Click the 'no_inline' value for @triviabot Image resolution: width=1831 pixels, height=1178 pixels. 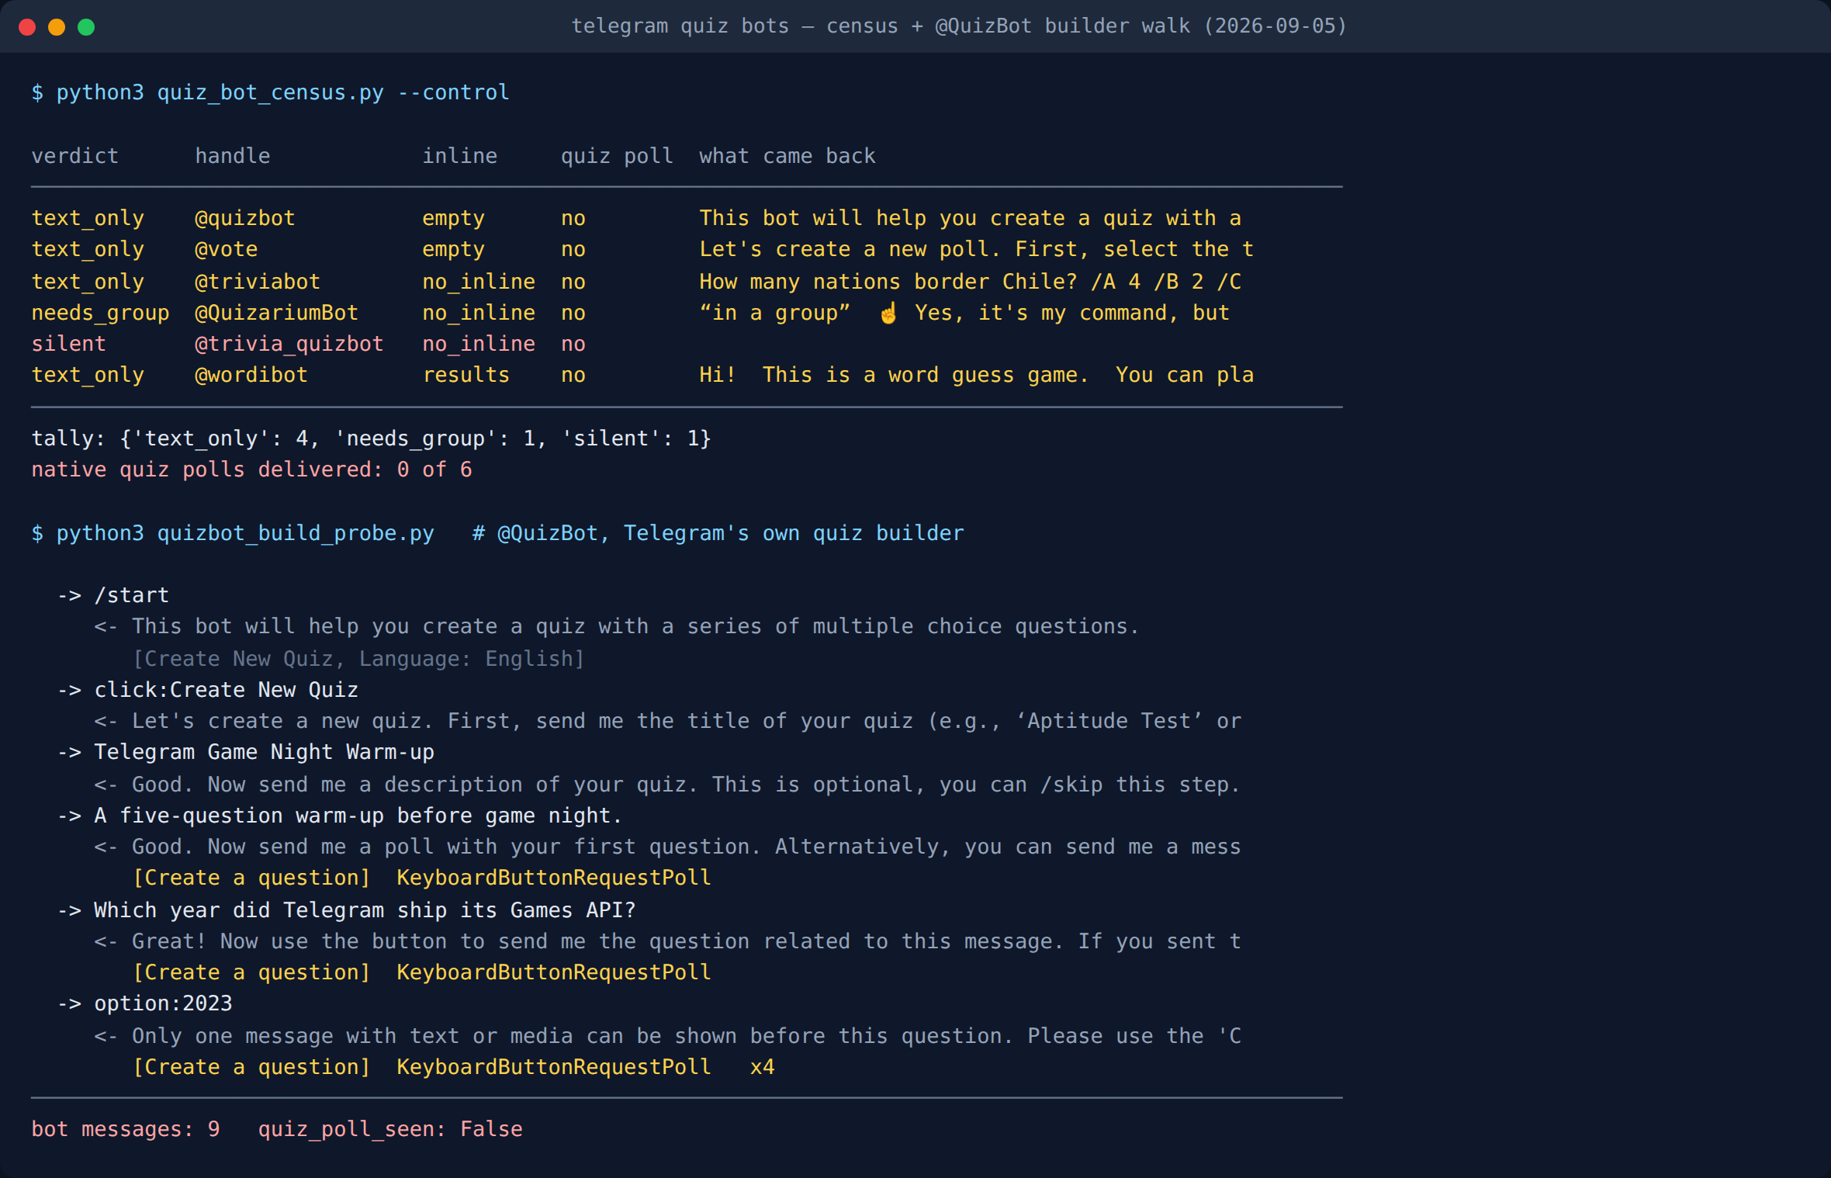pos(479,282)
